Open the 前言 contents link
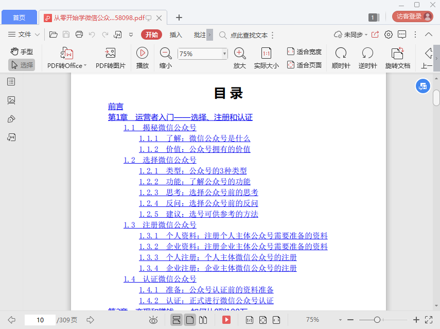 tap(116, 107)
